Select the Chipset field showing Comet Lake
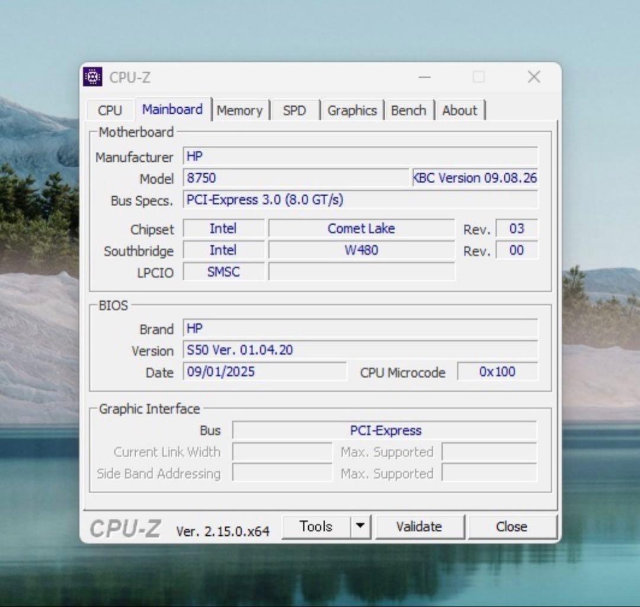The width and height of the screenshot is (640, 607). tap(361, 228)
